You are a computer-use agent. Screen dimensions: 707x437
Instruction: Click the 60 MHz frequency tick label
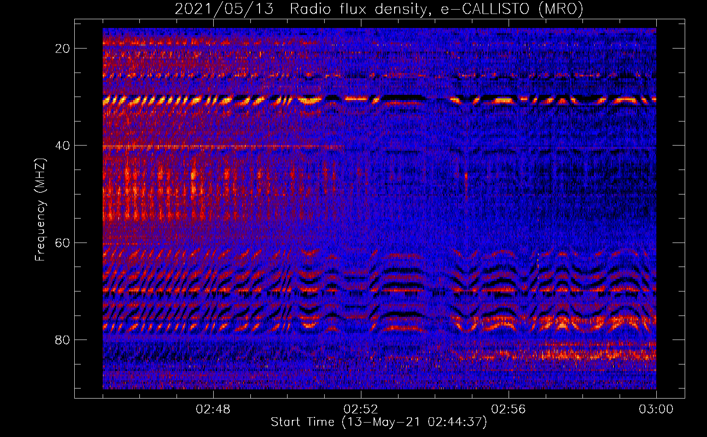(62, 243)
